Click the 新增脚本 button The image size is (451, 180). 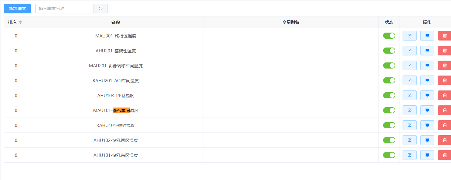pyautogui.click(x=17, y=9)
